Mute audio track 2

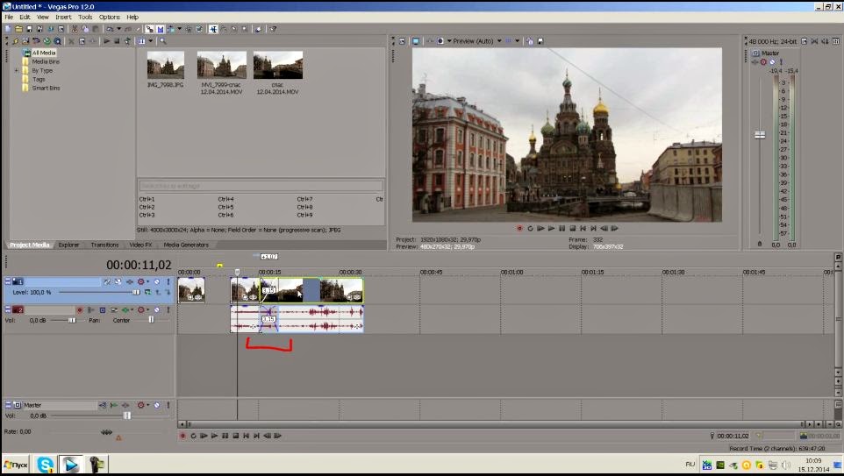157,309
